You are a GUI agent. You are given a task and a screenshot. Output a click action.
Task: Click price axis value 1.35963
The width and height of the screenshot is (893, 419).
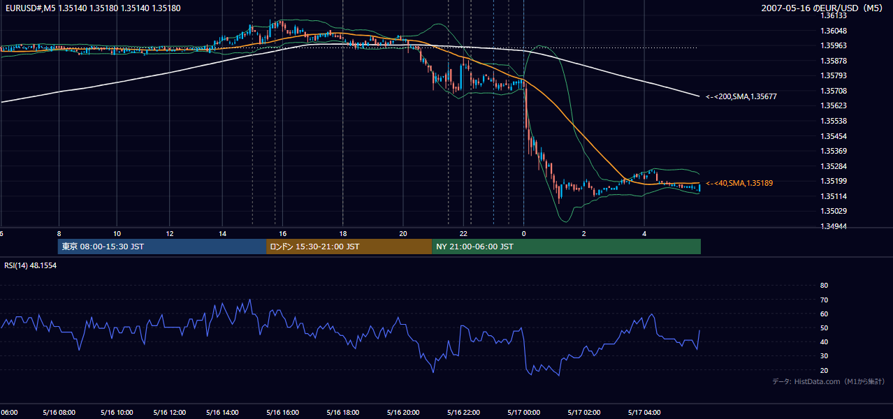click(834, 46)
